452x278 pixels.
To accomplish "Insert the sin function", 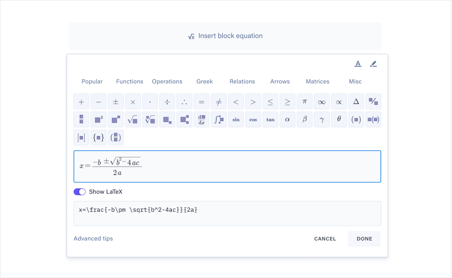I will coord(236,119).
